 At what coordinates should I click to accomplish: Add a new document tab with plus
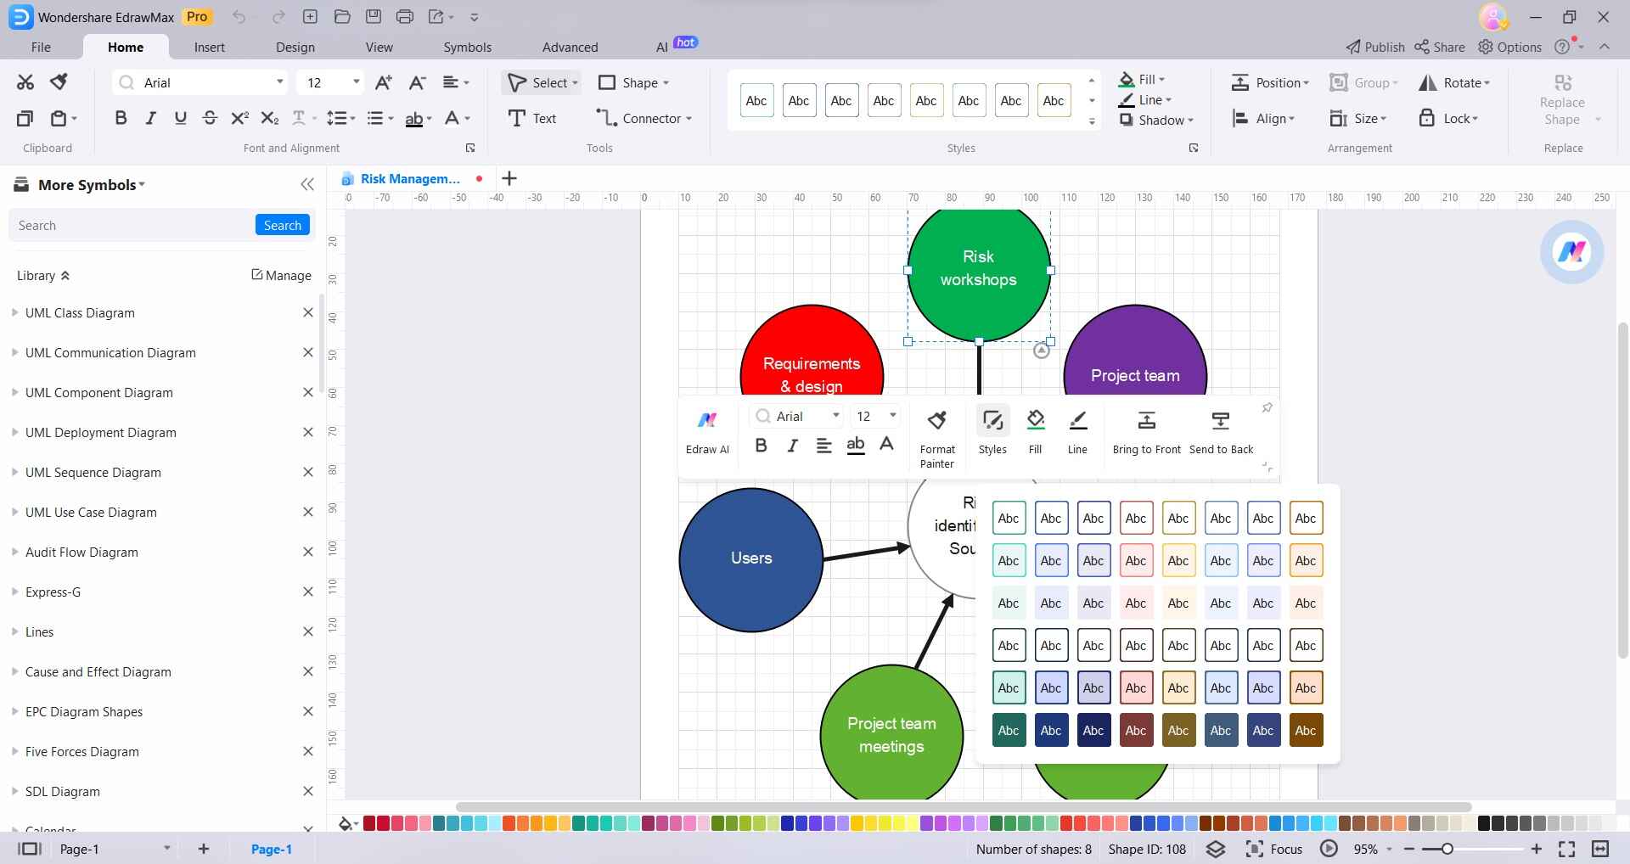(x=509, y=178)
